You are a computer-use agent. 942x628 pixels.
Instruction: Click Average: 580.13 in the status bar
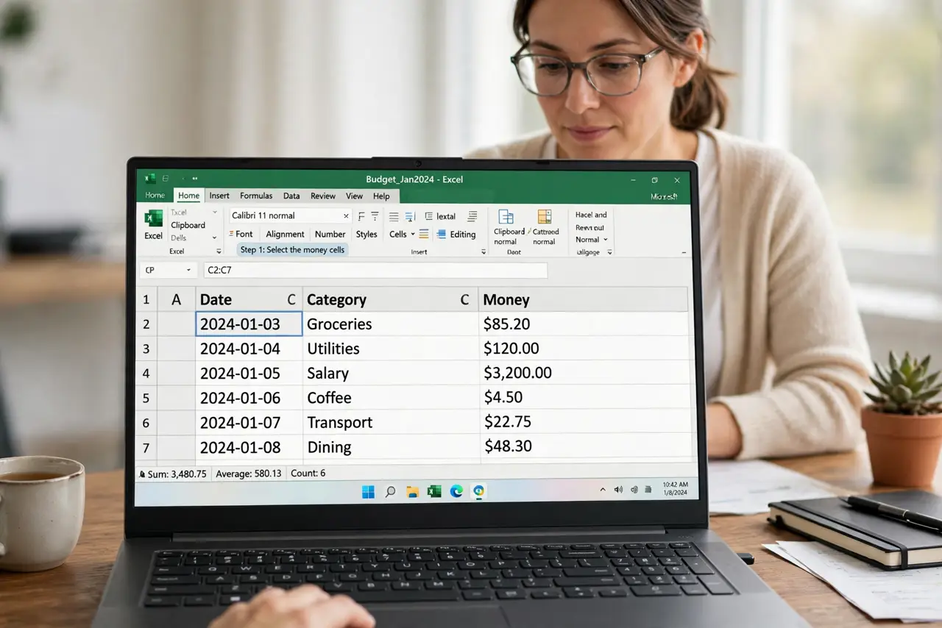point(249,474)
